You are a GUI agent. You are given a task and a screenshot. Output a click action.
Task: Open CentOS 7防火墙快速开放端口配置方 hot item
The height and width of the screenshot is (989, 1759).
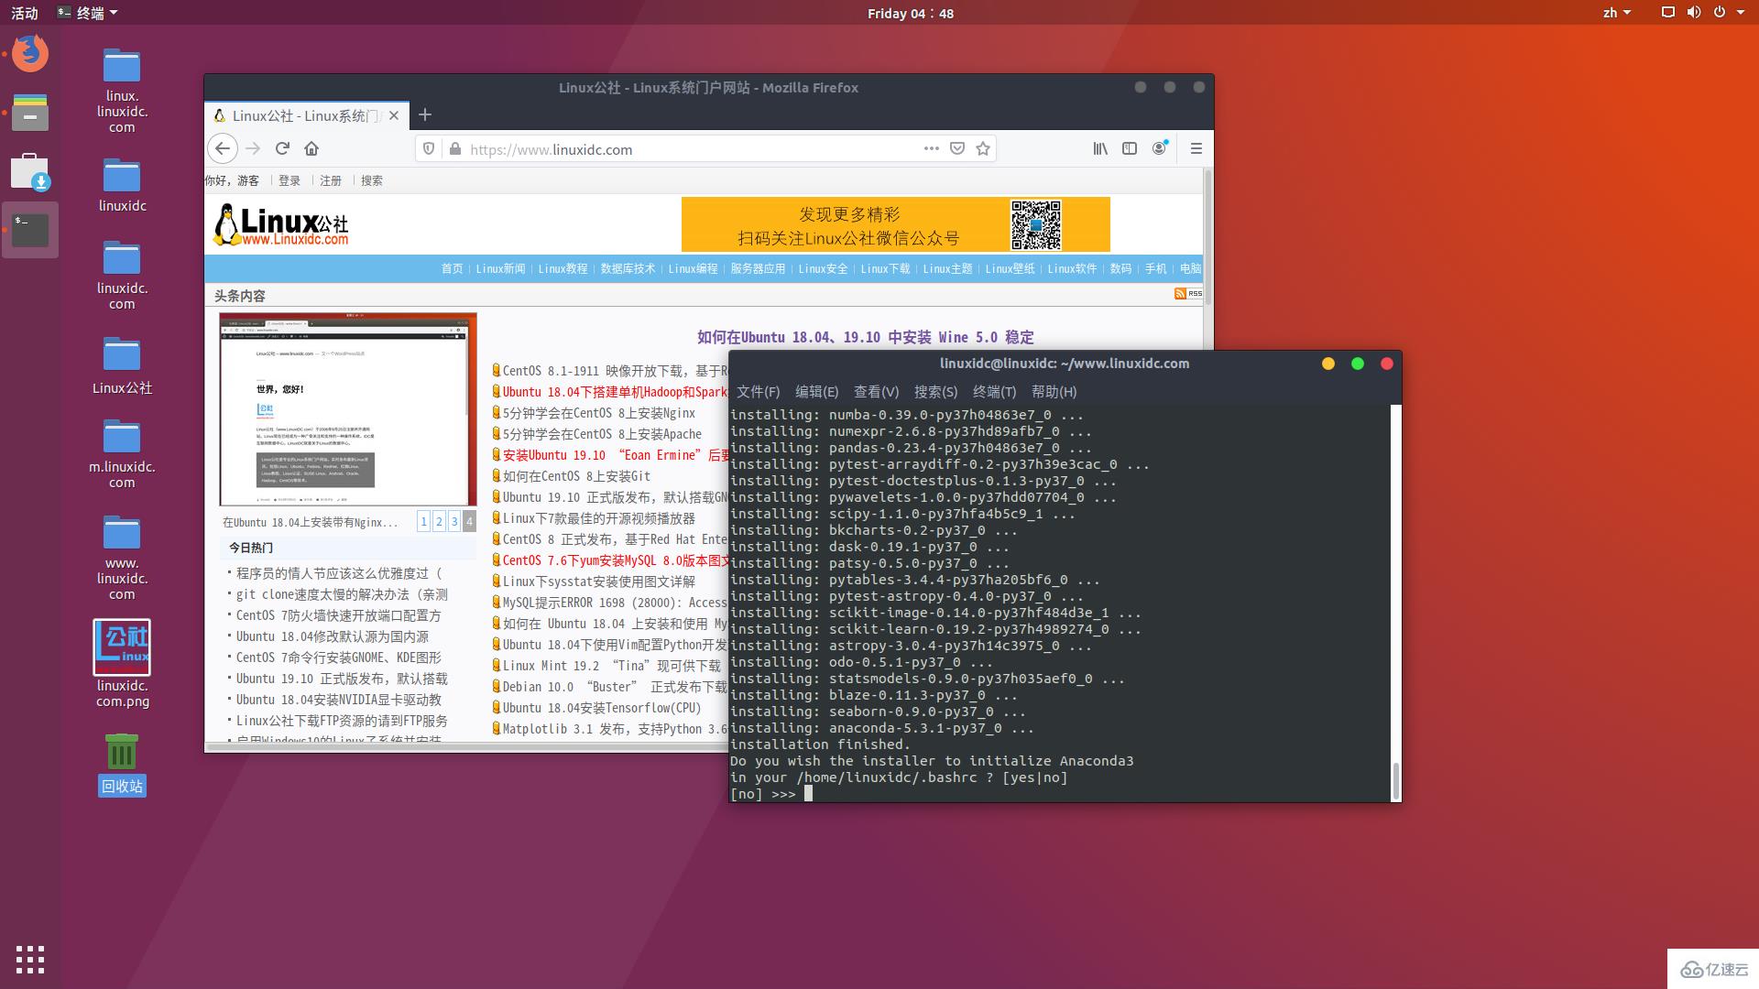[338, 615]
